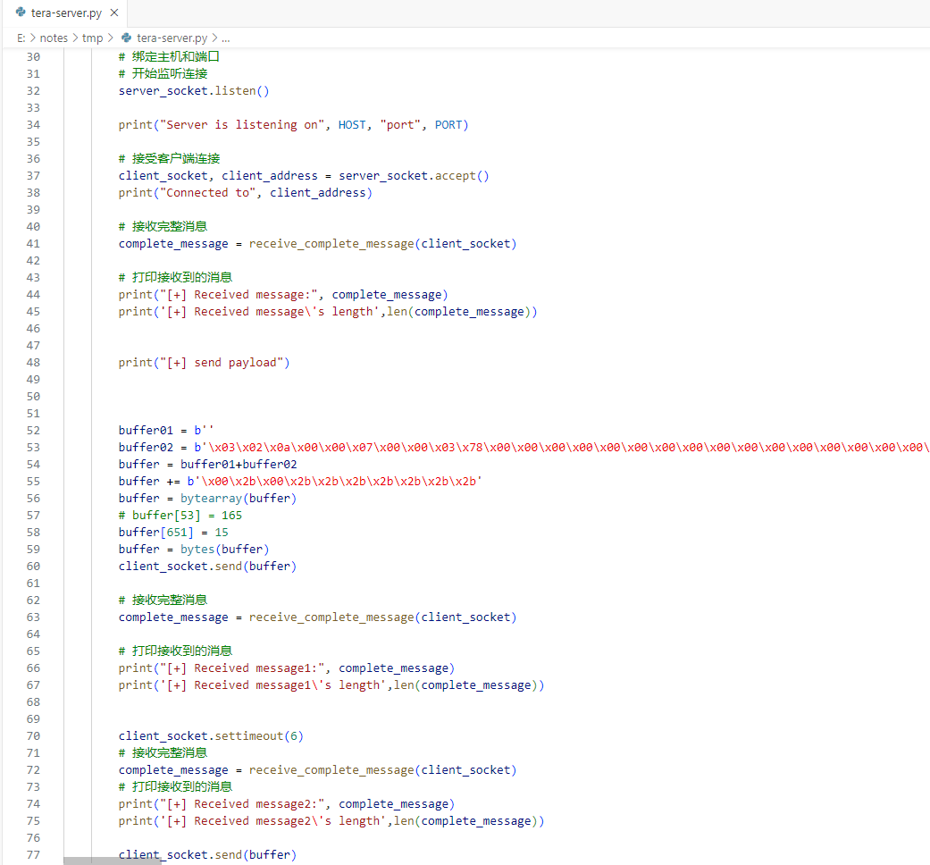
Task: Expand the notes folder breadcrumb
Action: [x=54, y=38]
